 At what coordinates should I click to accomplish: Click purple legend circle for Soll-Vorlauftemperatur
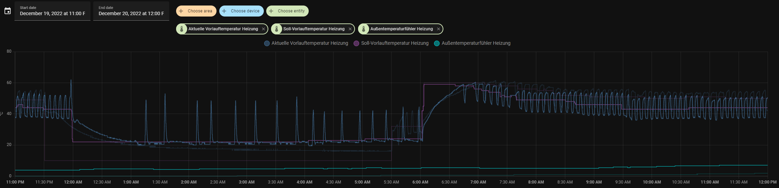tap(356, 43)
